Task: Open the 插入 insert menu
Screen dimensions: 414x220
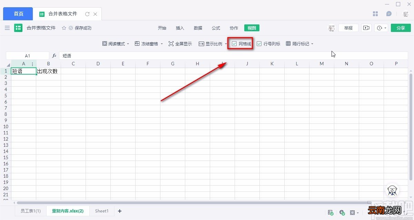Action: tap(180, 28)
